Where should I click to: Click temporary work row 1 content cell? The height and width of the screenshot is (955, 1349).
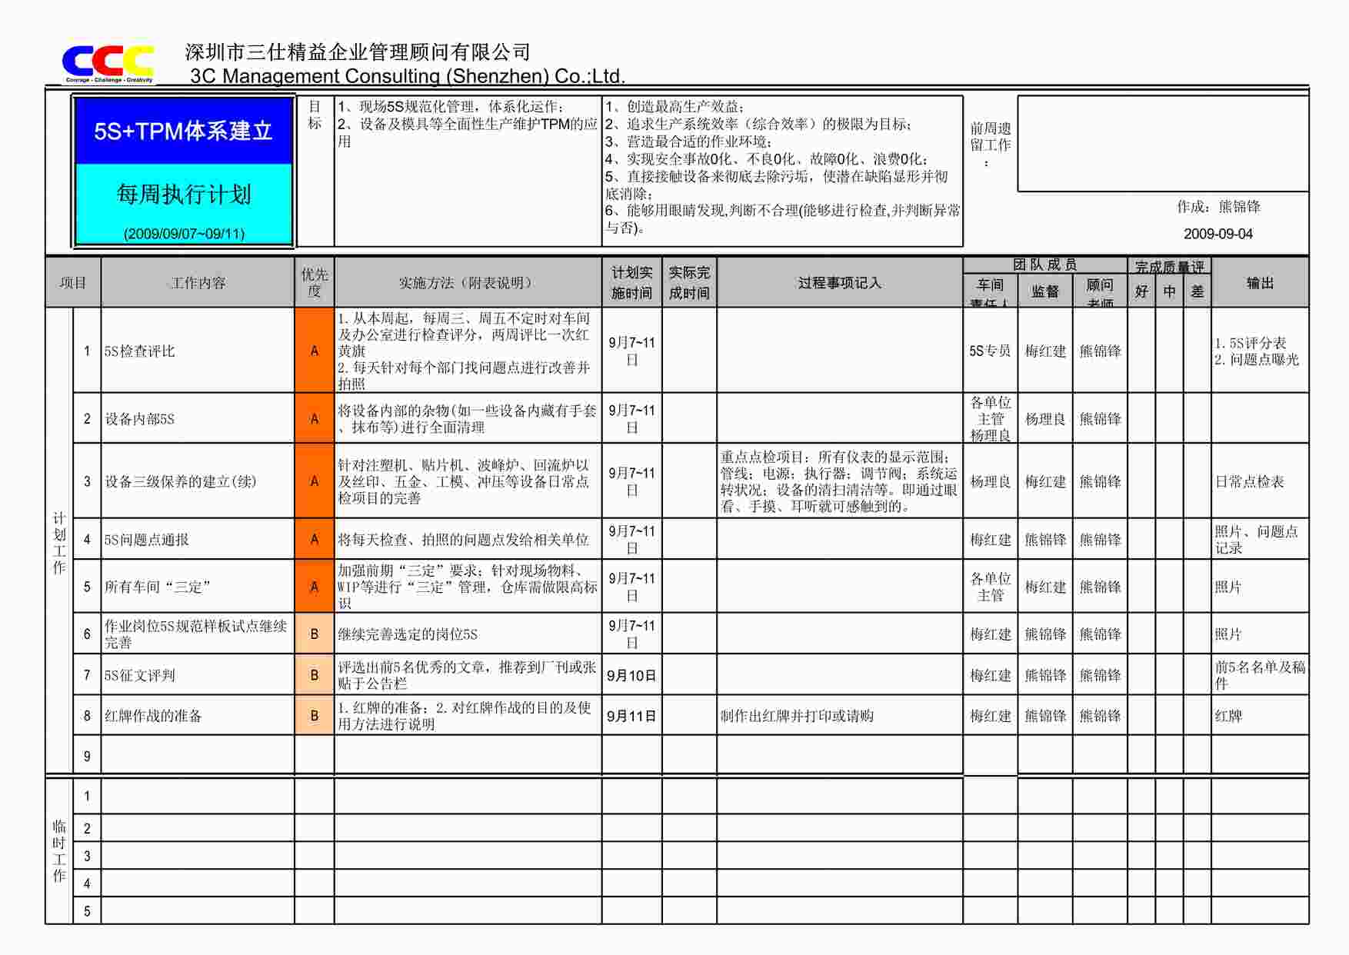[198, 796]
